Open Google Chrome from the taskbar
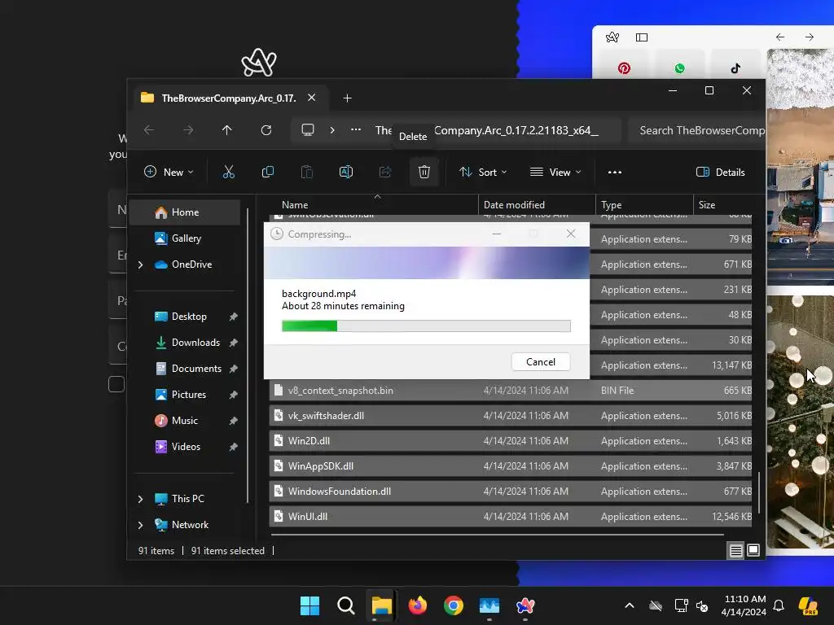Viewport: 834px width, 625px height. click(x=454, y=605)
